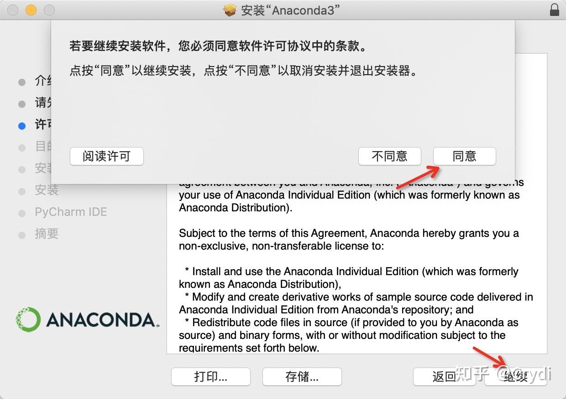Image resolution: width=566 pixels, height=399 pixels.
Task: Open the 阅读许可 read license button
Action: 106,156
